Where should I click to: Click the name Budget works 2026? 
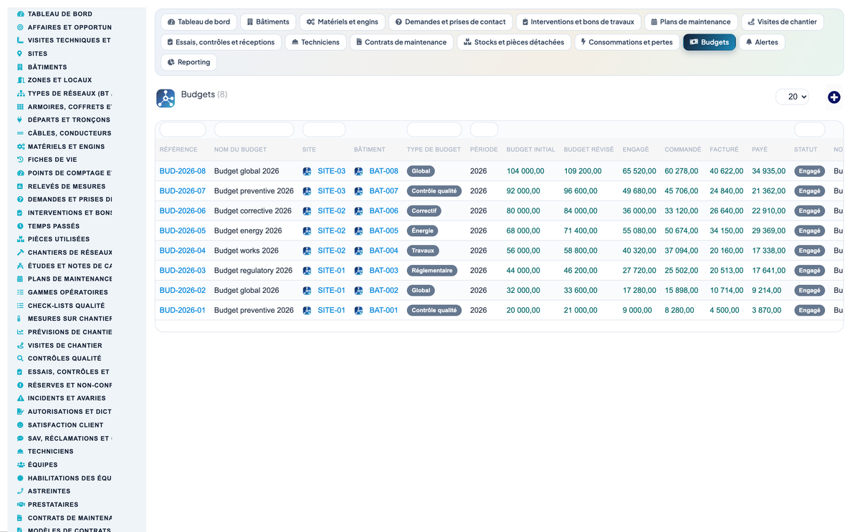[247, 251]
